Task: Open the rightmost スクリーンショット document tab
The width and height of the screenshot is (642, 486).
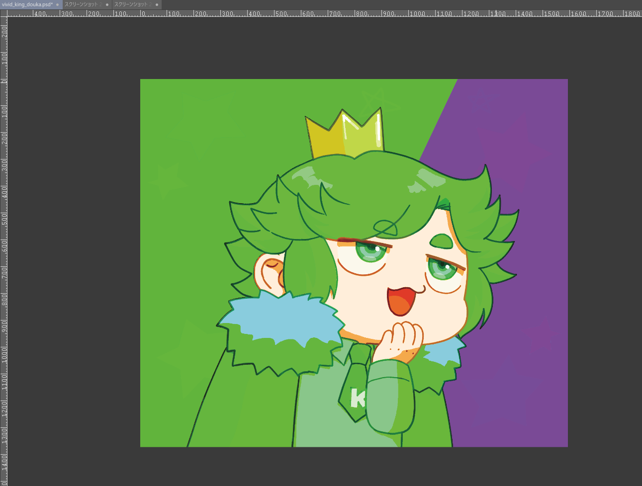Action: tap(133, 4)
